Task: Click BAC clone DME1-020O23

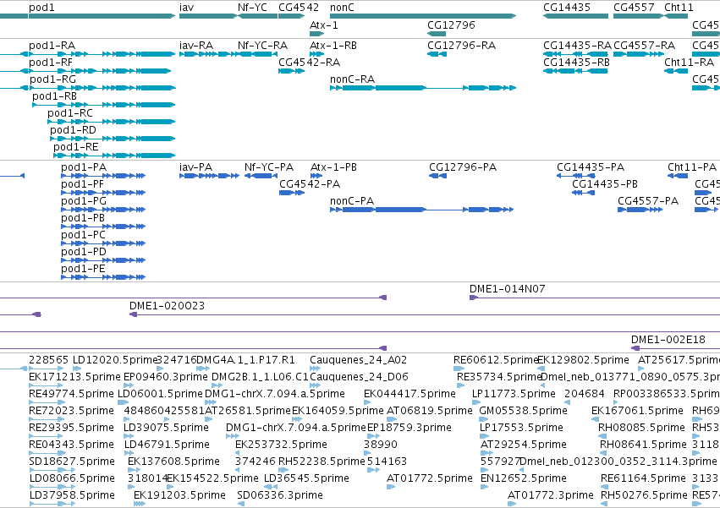Action: coord(168,306)
